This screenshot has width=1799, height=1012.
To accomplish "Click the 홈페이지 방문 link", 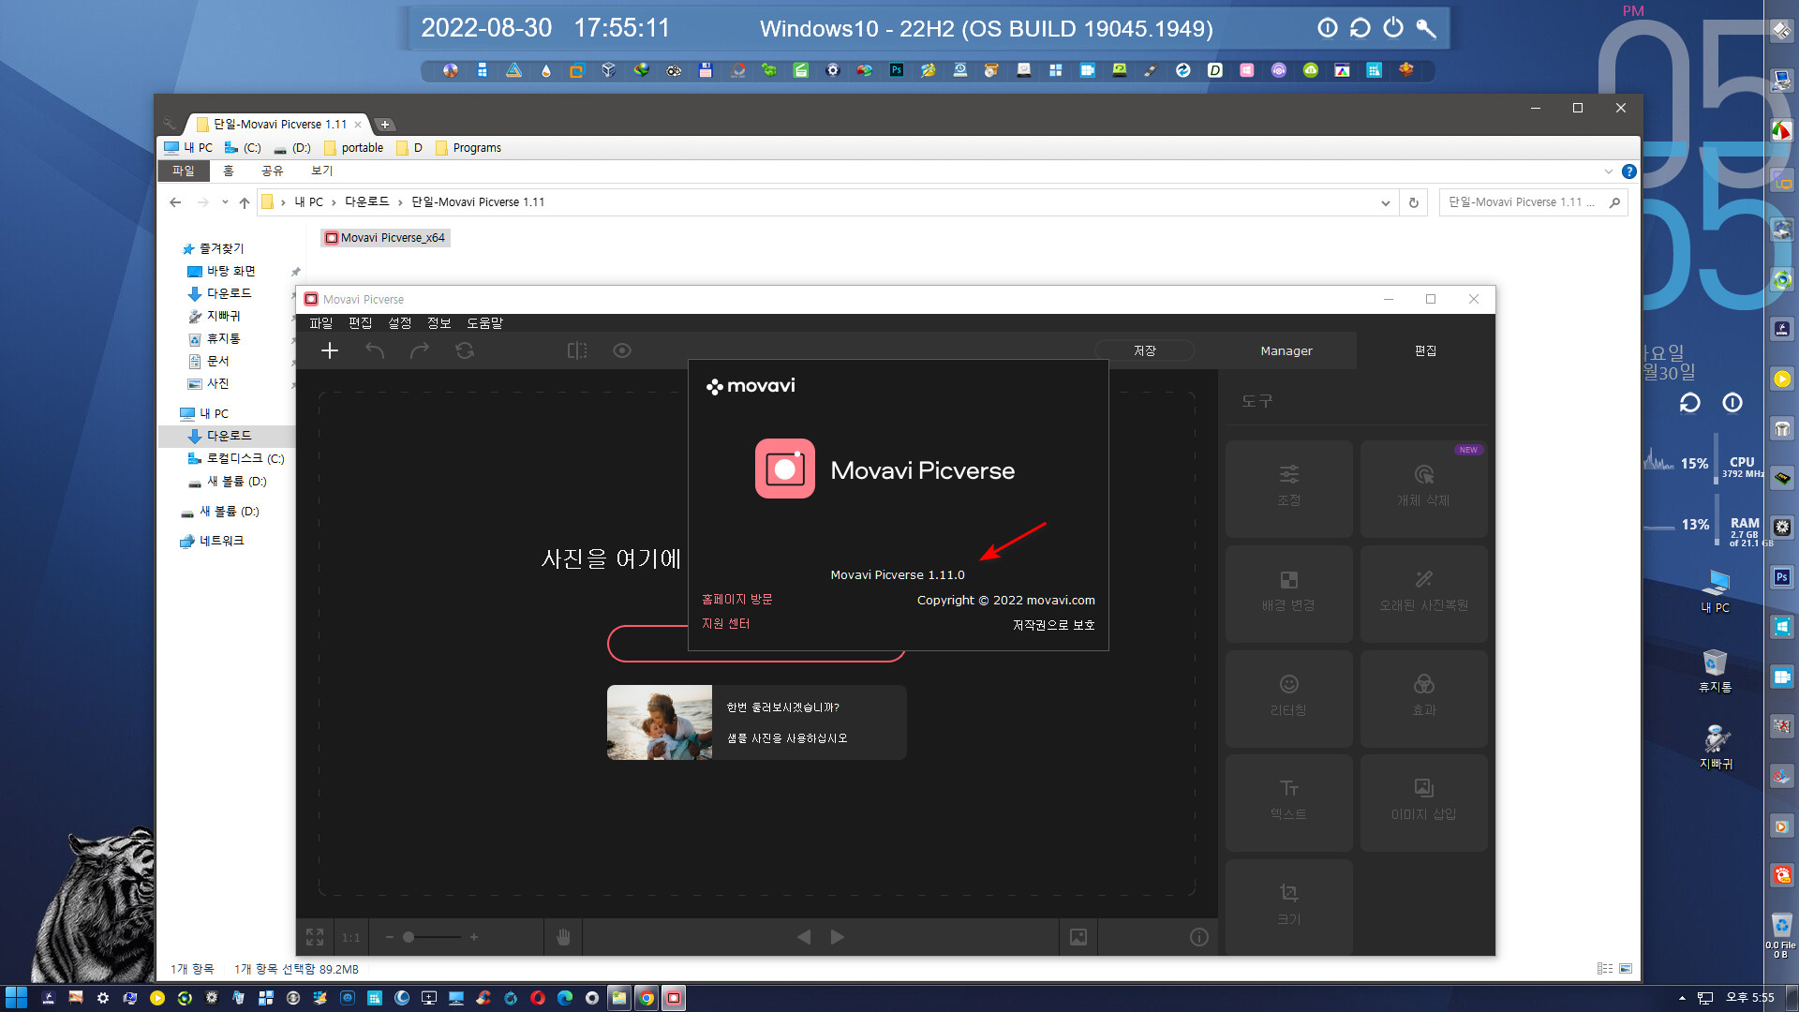I will (737, 600).
